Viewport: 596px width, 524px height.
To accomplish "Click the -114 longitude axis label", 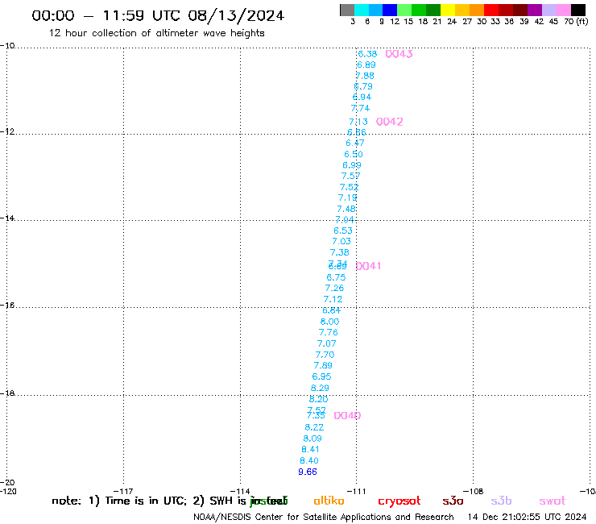I will click(x=240, y=491).
